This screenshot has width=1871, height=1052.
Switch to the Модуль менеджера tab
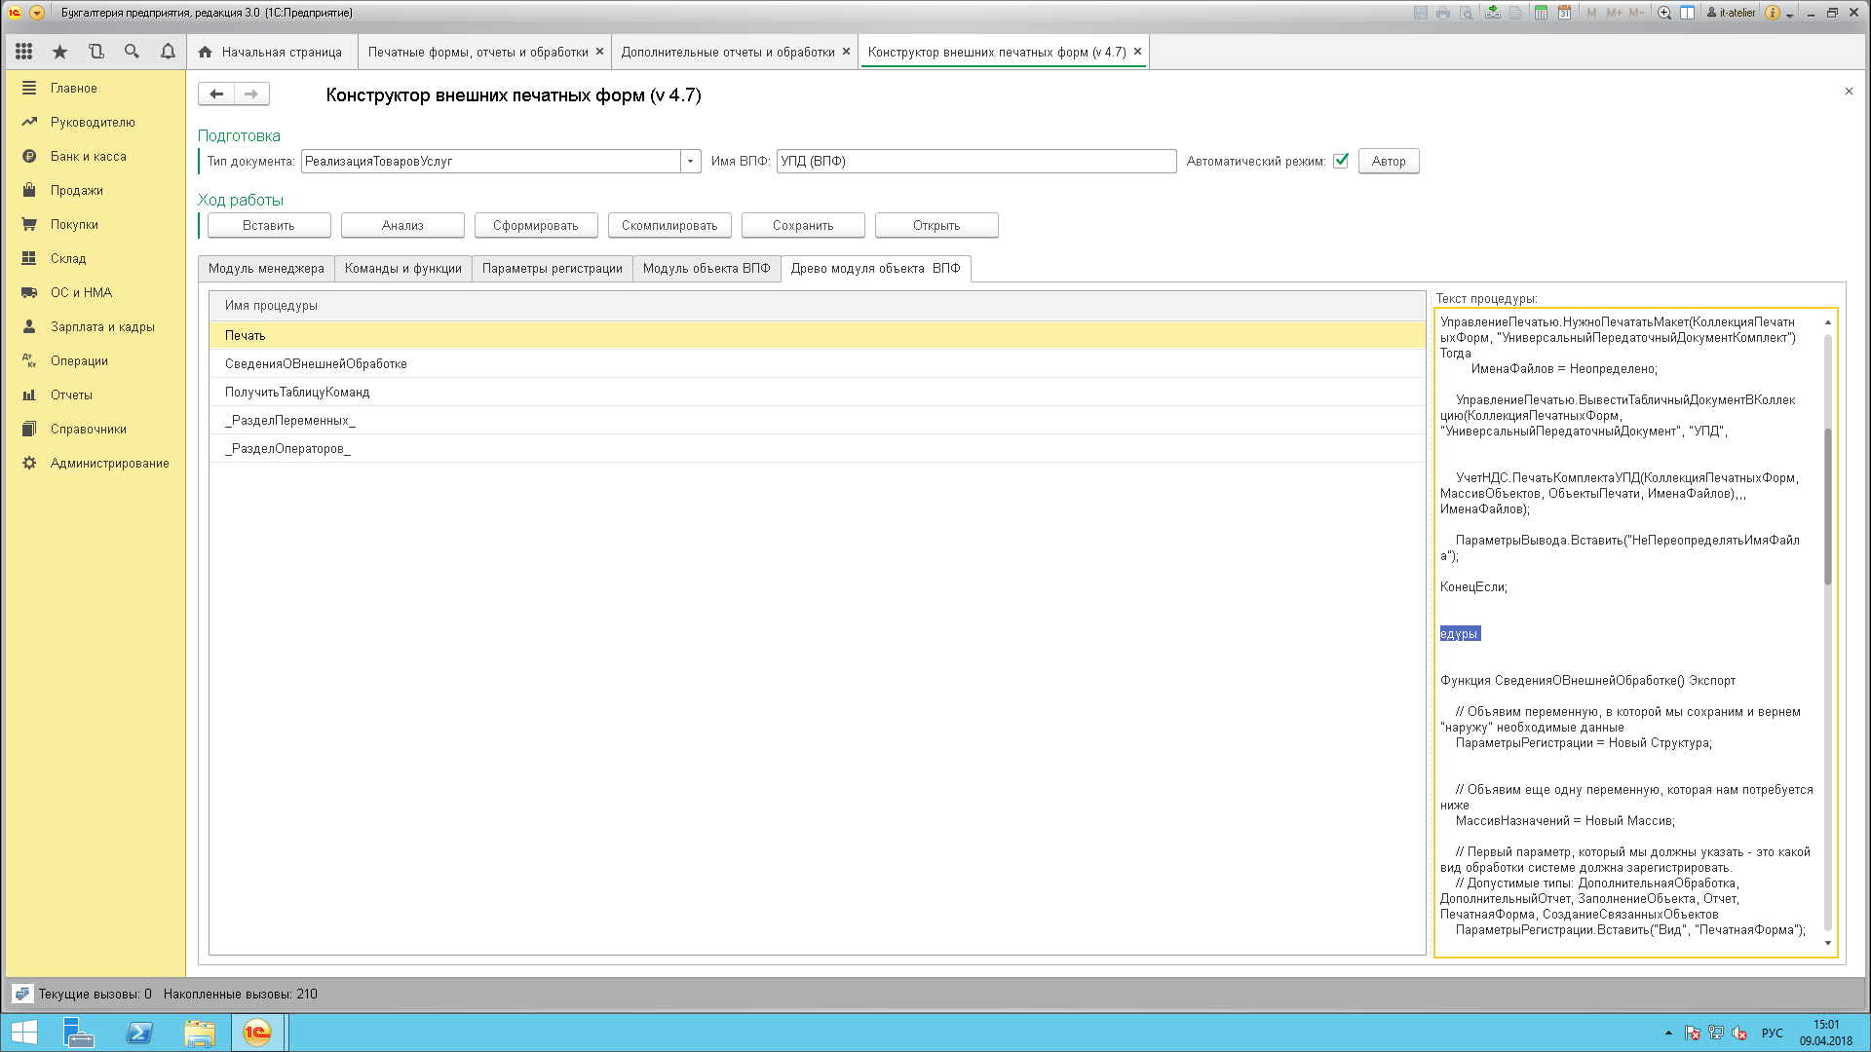tap(266, 269)
